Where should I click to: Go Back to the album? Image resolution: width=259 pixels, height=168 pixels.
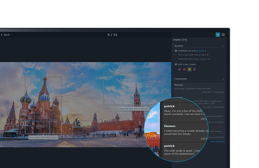[5, 35]
